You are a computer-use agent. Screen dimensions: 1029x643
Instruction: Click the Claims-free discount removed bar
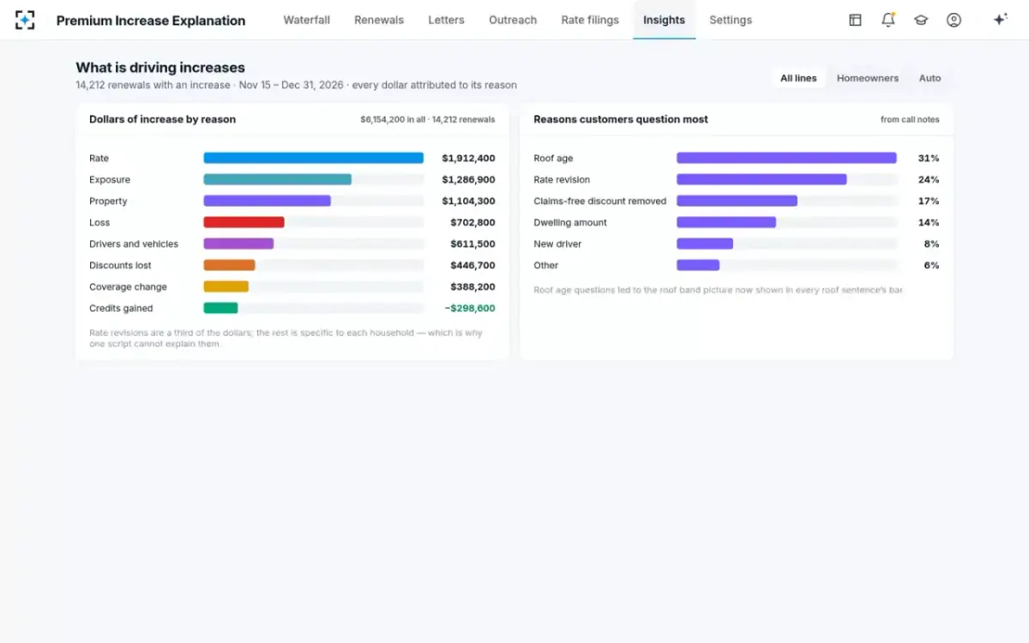click(x=737, y=201)
